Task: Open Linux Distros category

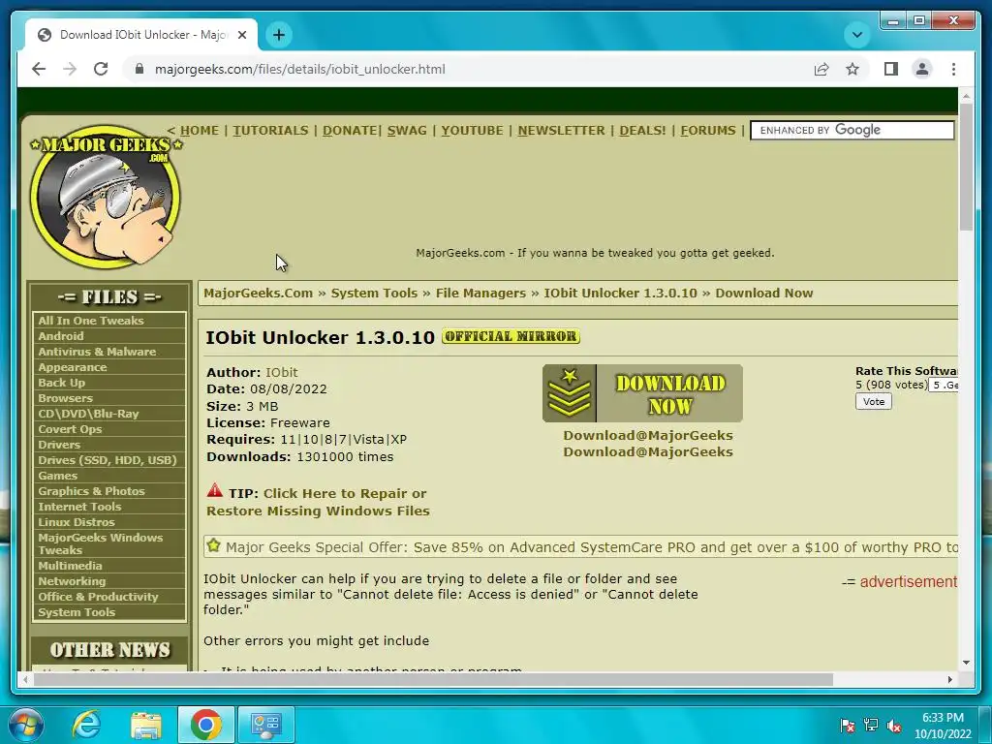Action: [76, 522]
